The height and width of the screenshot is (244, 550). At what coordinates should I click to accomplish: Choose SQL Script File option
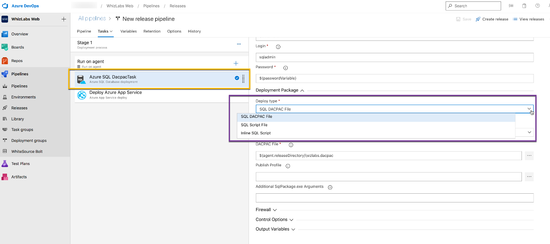tap(376, 125)
